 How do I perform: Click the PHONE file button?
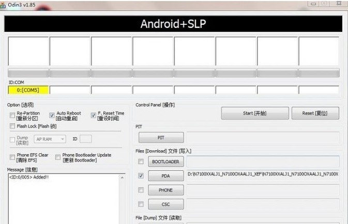click(x=166, y=190)
